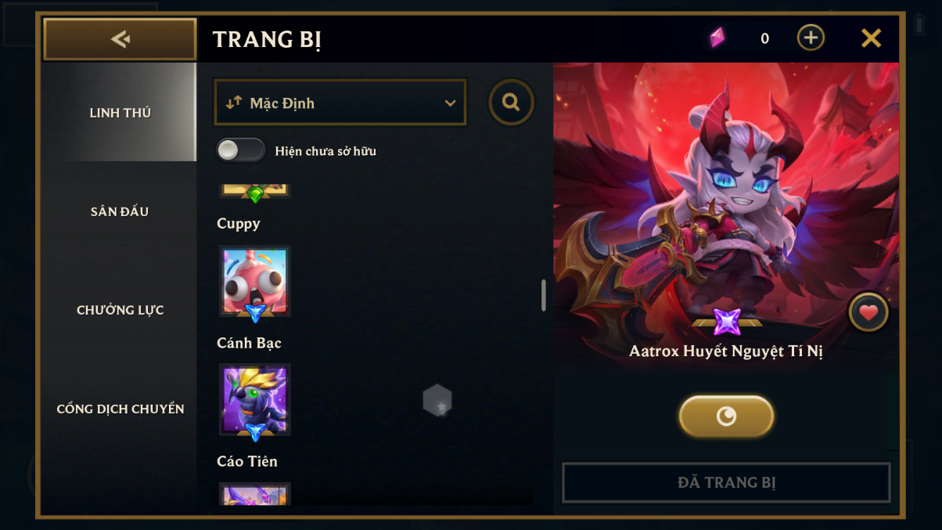Open the search magnifier icon
This screenshot has width=942, height=530.
(512, 103)
